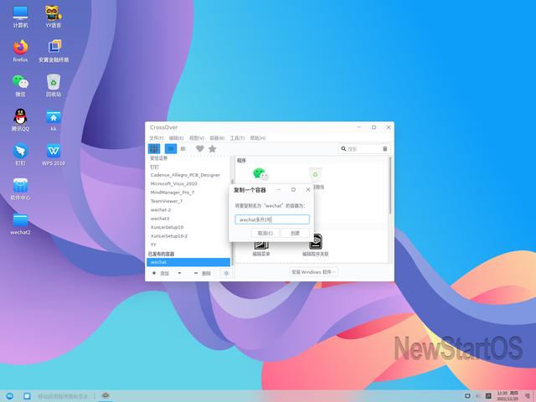Click the gear settings icon below container list

pos(225,273)
